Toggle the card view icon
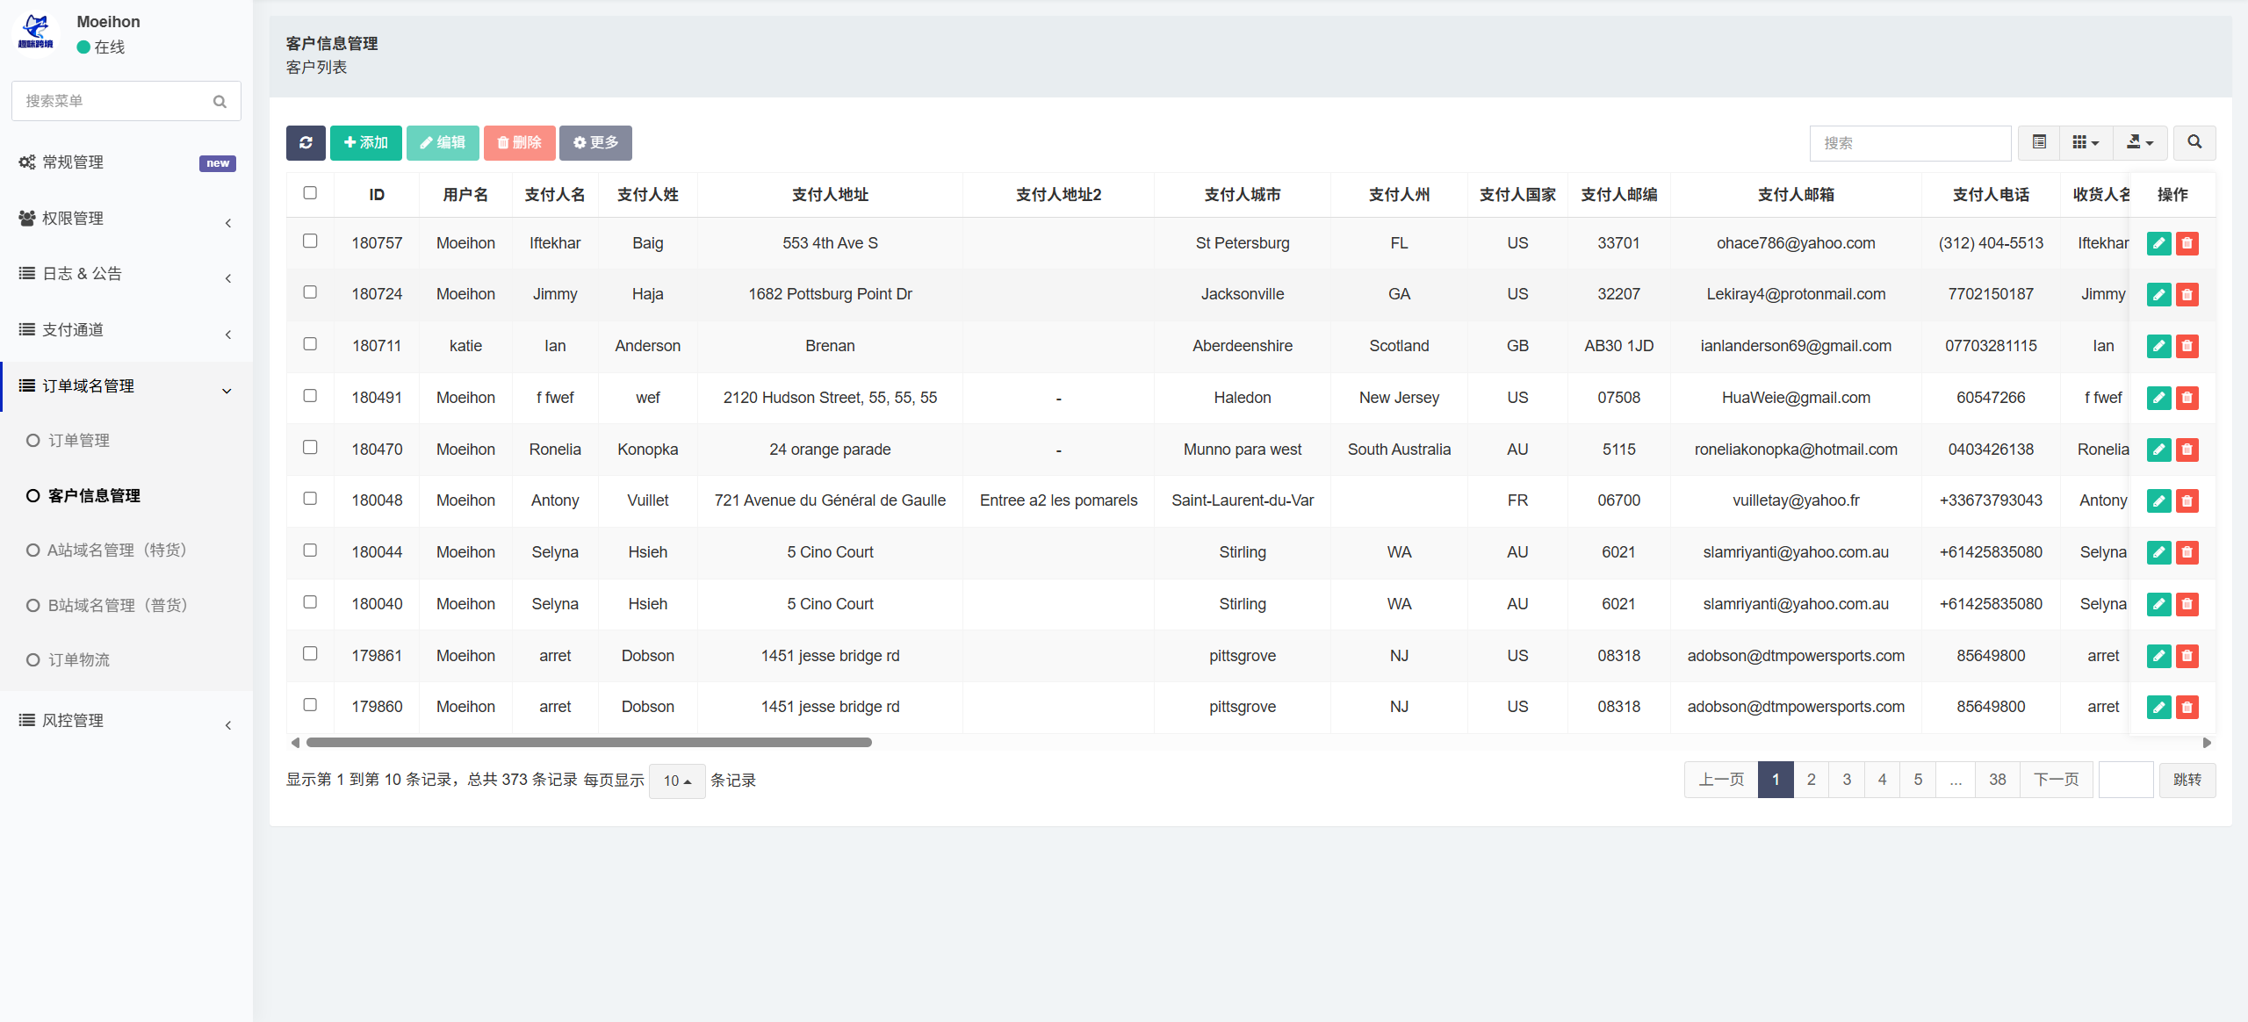The width and height of the screenshot is (2248, 1022). 2039,143
